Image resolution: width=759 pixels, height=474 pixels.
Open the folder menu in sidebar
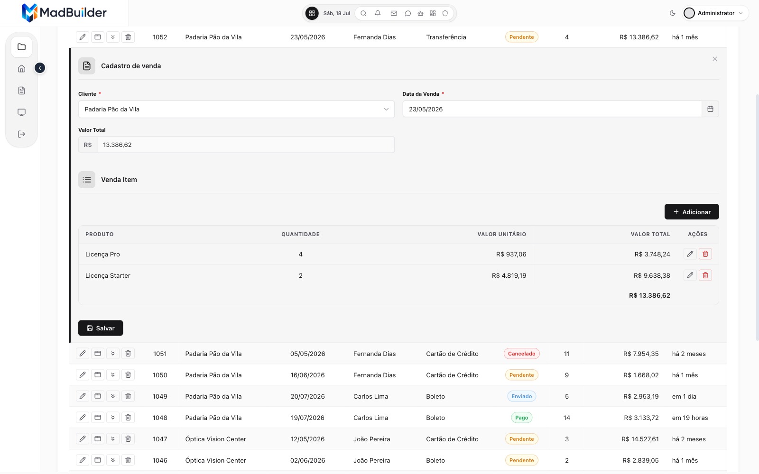pos(21,47)
